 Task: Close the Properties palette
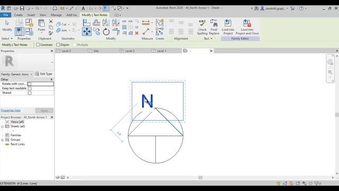pyautogui.click(x=52, y=51)
